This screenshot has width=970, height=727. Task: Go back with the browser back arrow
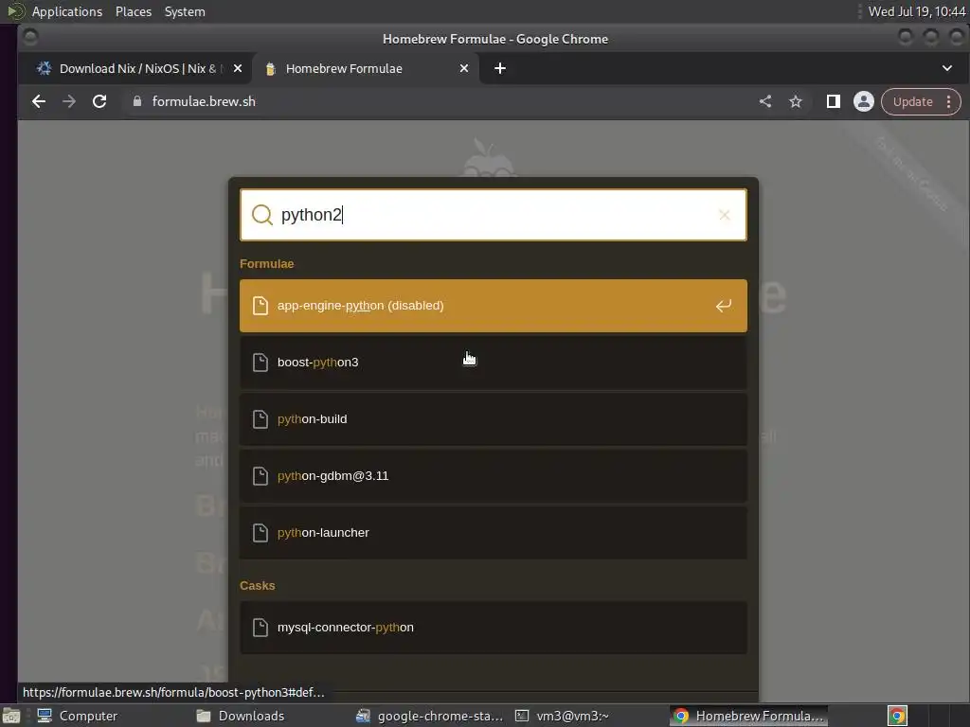click(x=38, y=101)
